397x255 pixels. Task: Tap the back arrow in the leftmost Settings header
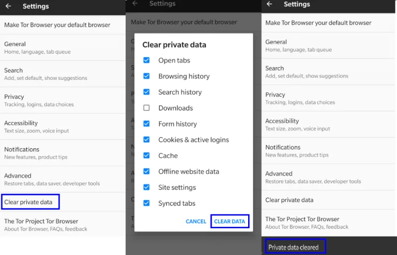click(x=8, y=6)
